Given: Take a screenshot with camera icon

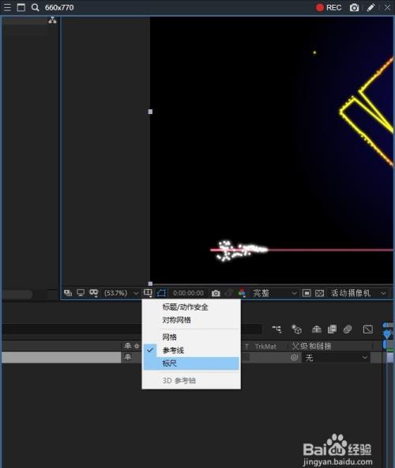Looking at the screenshot, I should pyautogui.click(x=354, y=7).
